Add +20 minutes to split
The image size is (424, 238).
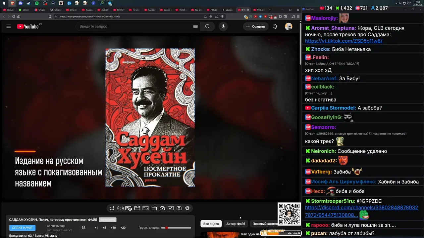tap(123, 228)
